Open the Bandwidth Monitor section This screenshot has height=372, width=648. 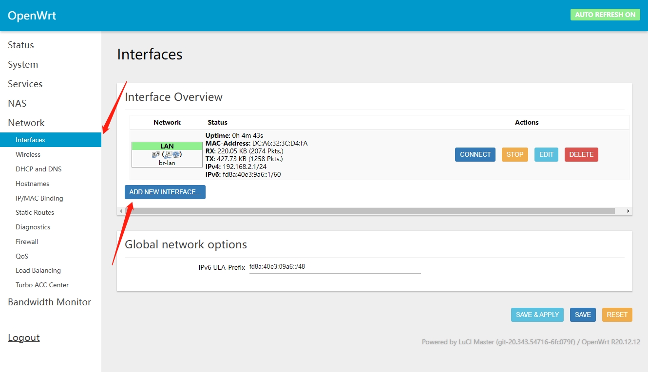[x=50, y=302]
